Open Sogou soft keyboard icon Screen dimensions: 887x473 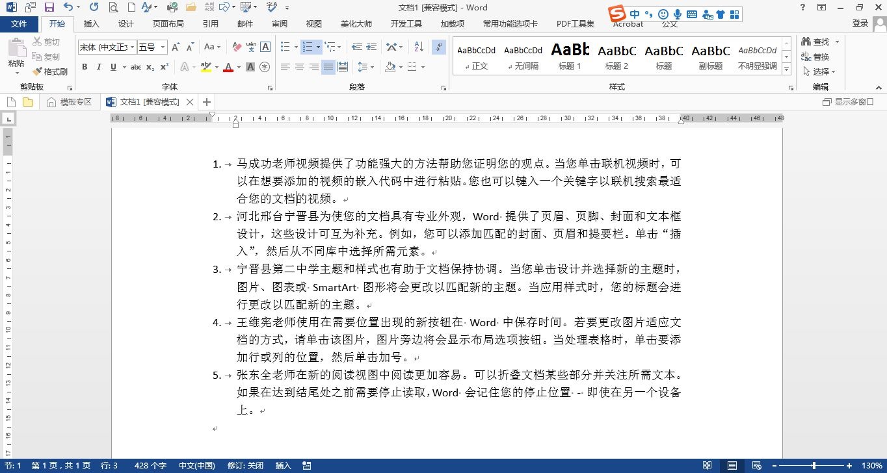691,14
